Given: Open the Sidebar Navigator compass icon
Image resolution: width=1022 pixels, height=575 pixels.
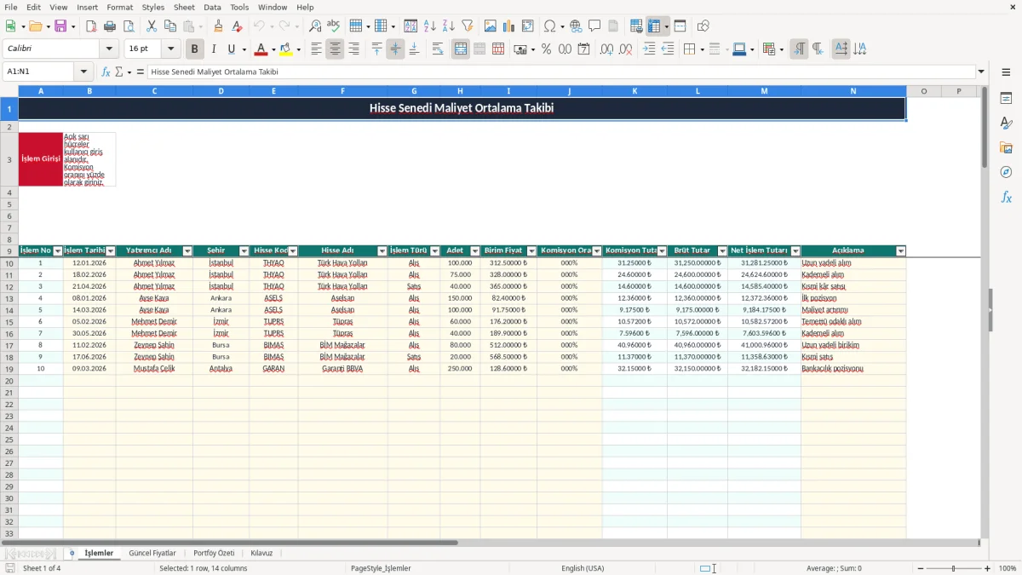Looking at the screenshot, I should [x=1006, y=172].
